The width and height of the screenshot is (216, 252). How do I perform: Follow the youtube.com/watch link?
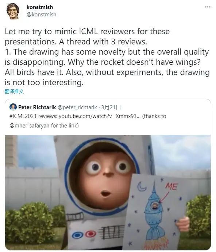coord(100,116)
